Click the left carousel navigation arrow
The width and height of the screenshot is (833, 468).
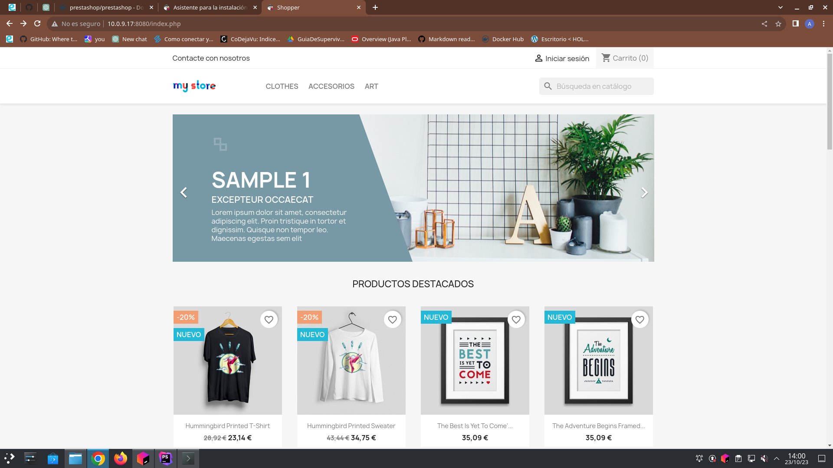point(183,192)
